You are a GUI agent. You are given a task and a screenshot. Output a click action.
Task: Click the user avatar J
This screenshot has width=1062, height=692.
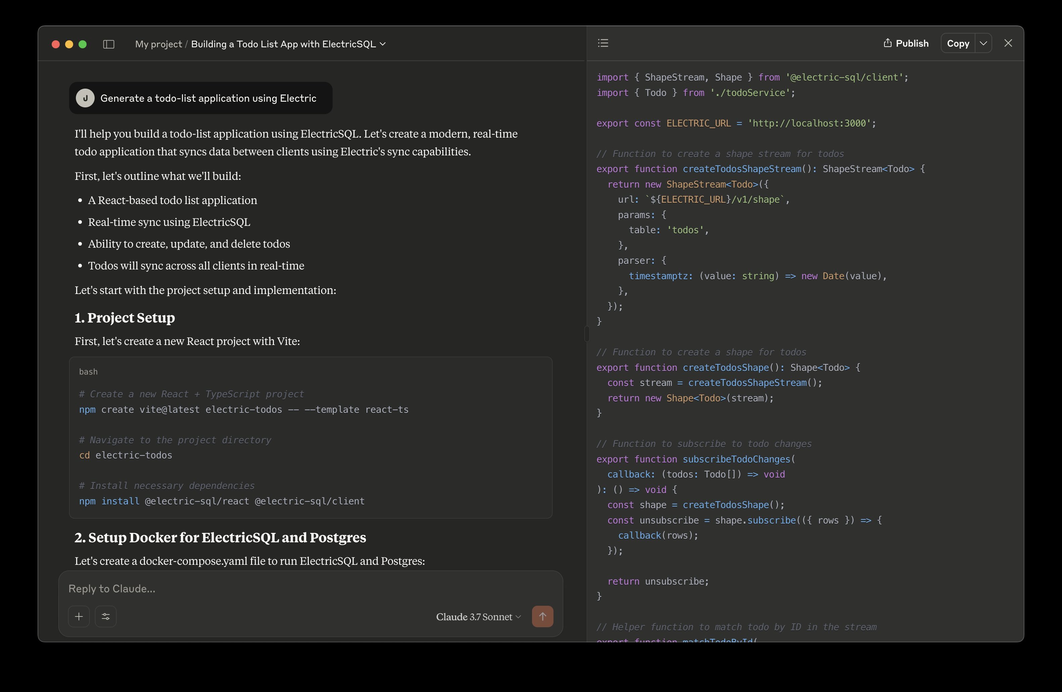(x=85, y=98)
